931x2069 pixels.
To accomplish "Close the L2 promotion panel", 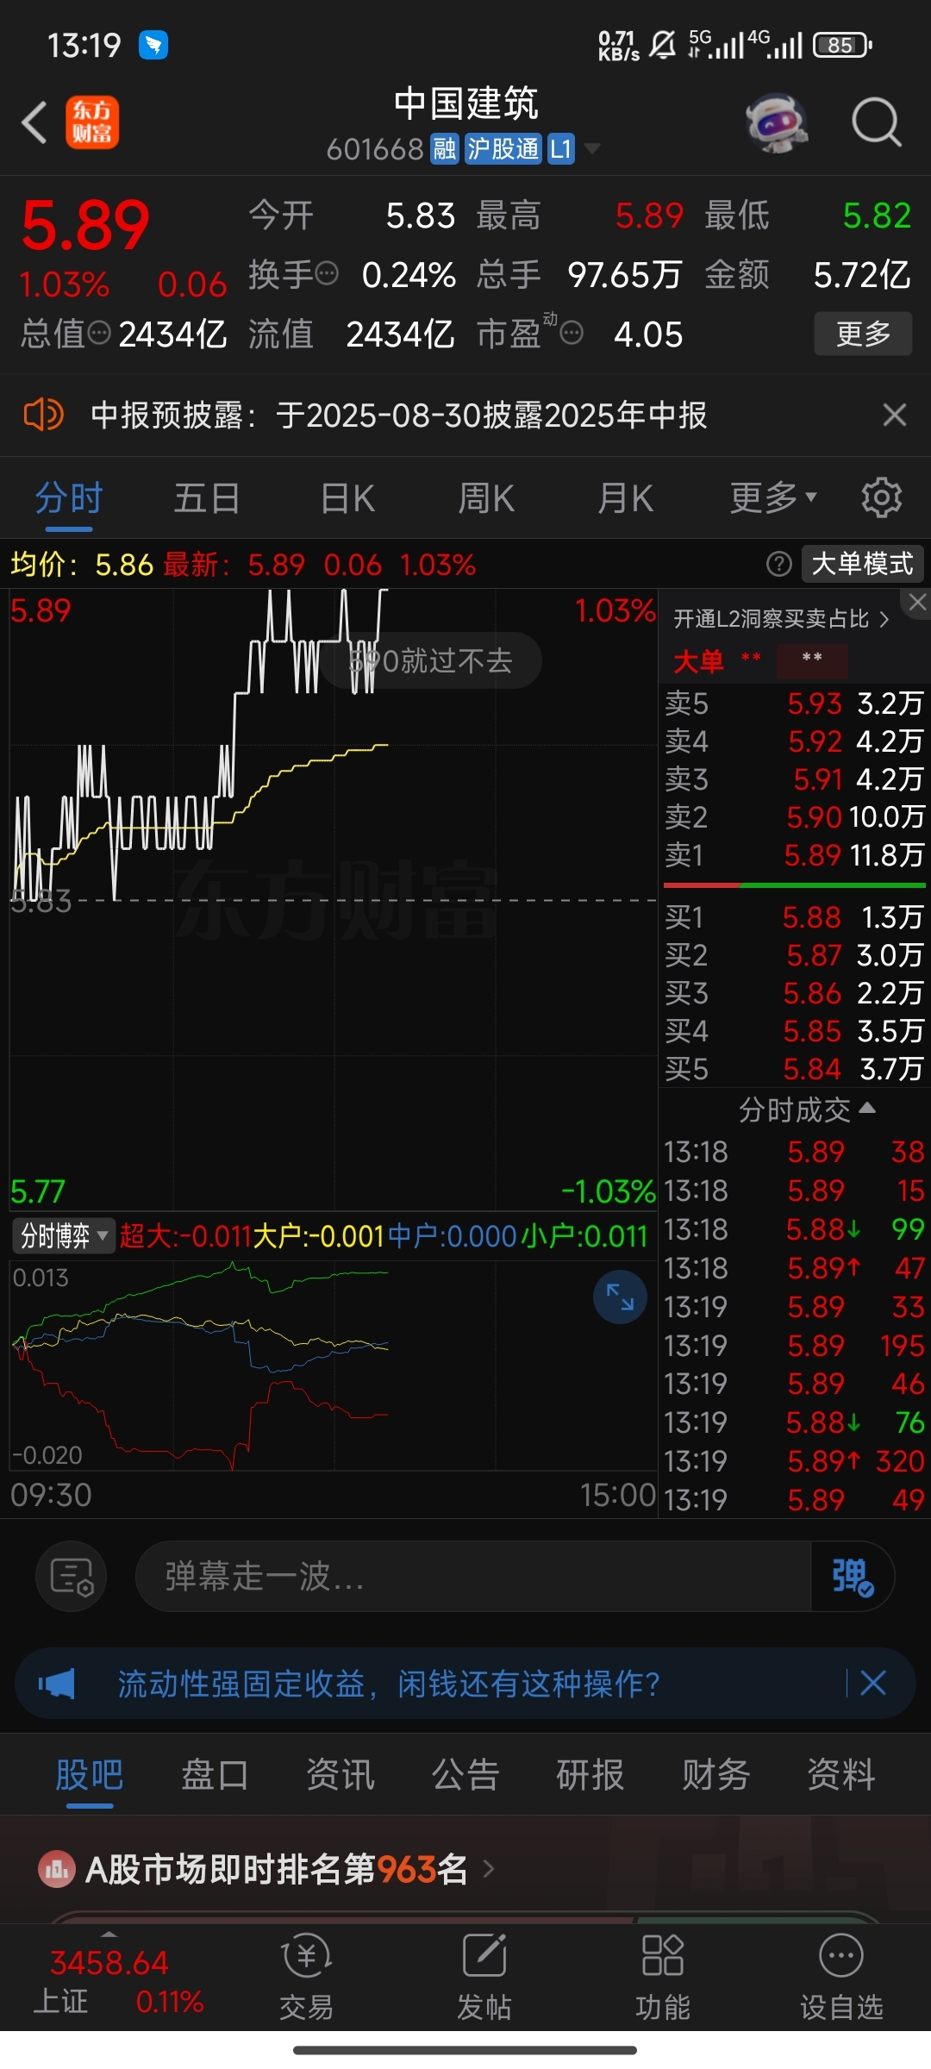I will (x=917, y=602).
